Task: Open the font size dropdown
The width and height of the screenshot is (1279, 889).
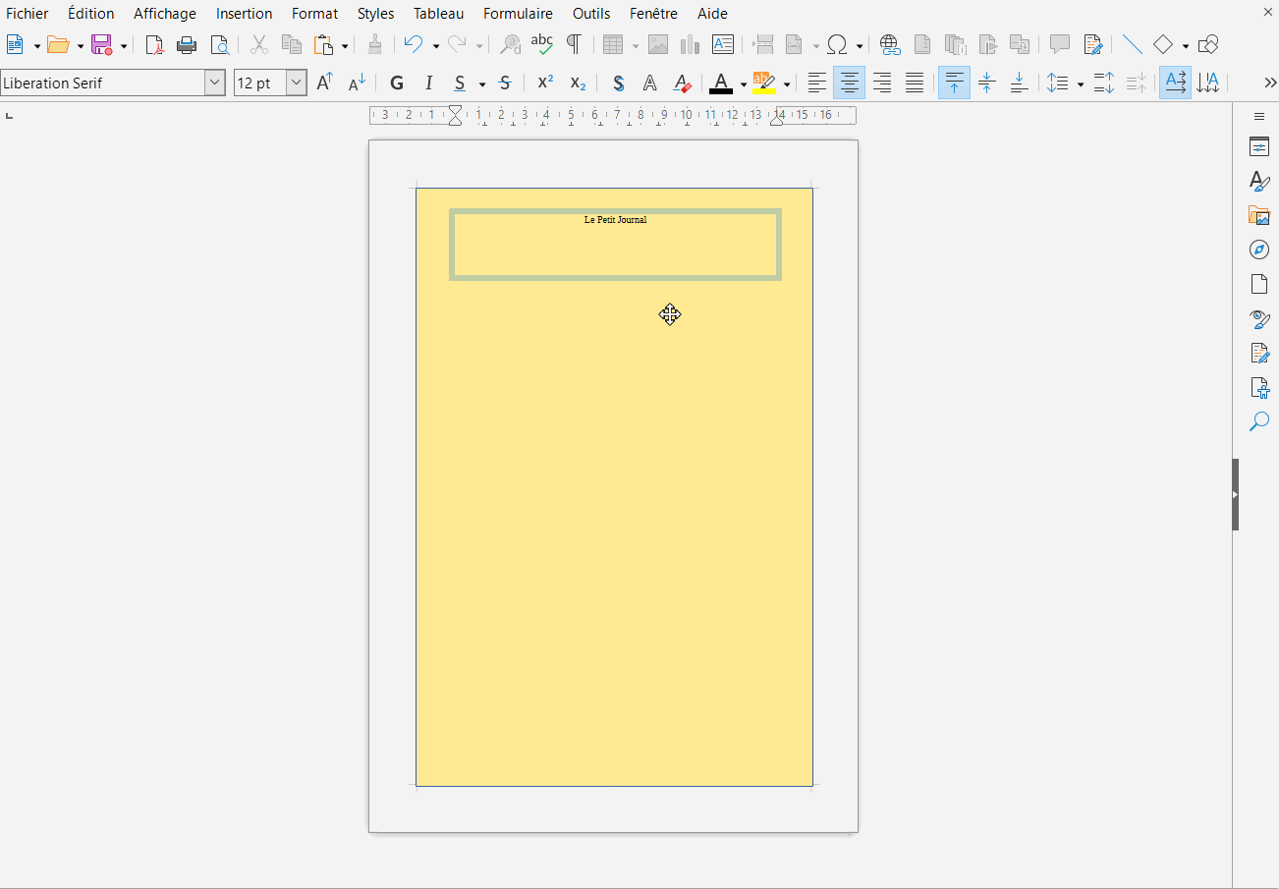Action: pyautogui.click(x=297, y=83)
